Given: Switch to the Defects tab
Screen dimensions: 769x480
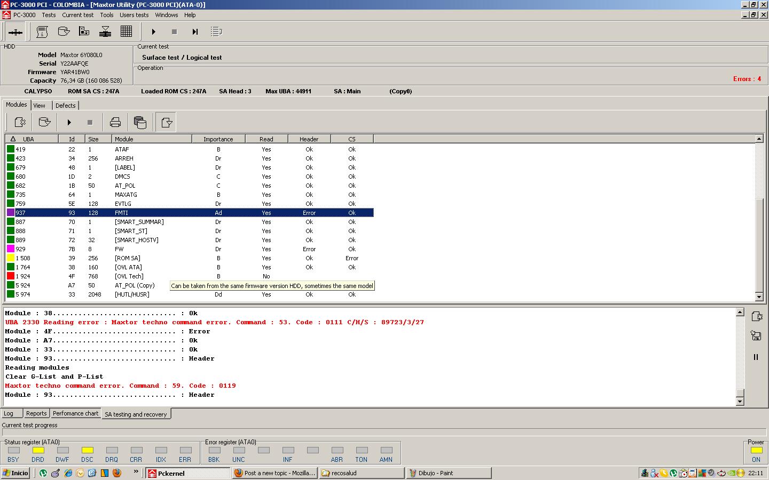Looking at the screenshot, I should pyautogui.click(x=66, y=106).
